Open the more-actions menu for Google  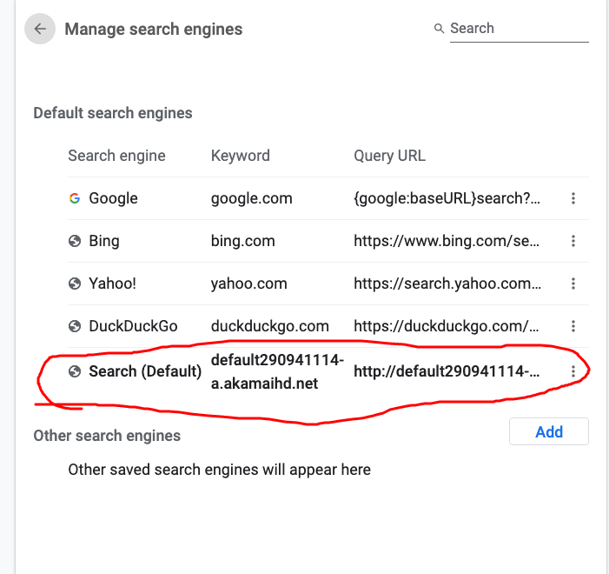pos(573,198)
